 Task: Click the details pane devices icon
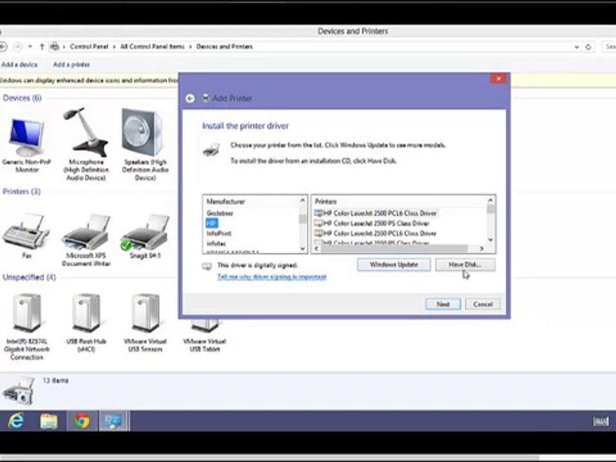click(x=19, y=391)
